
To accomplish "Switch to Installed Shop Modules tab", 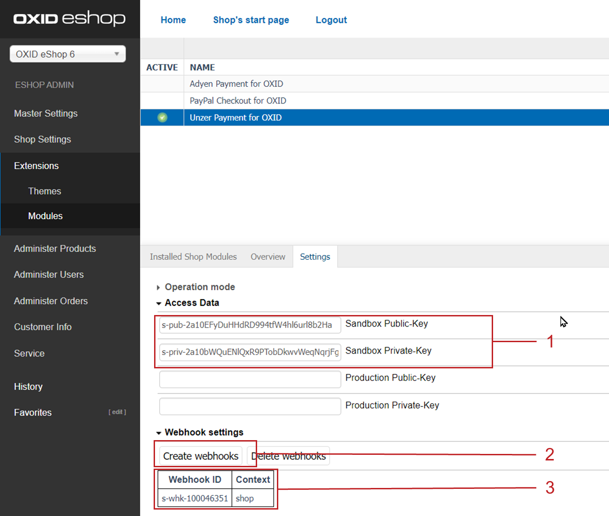I will [193, 257].
